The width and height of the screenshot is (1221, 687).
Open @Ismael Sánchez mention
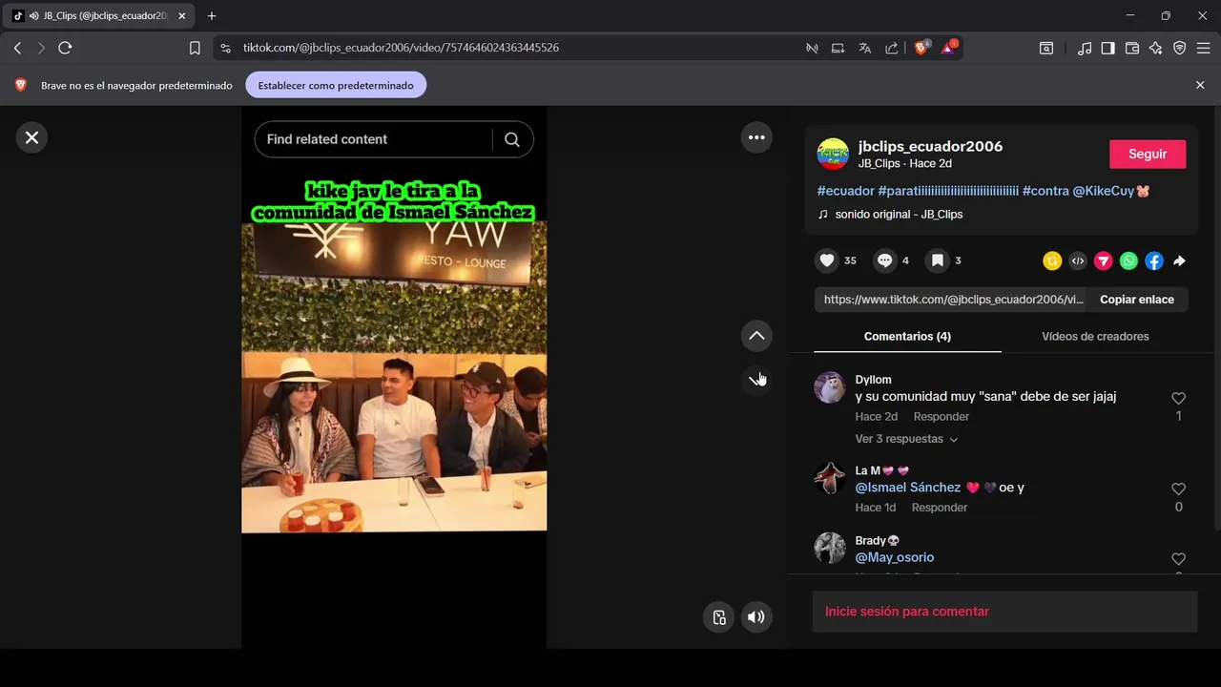908,488
